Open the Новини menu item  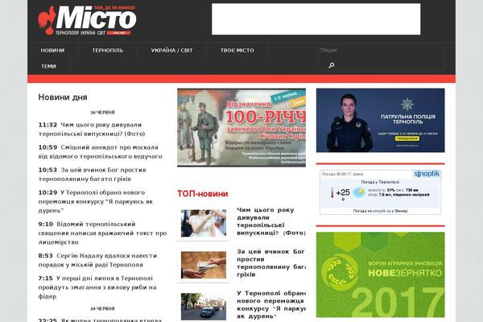click(52, 50)
